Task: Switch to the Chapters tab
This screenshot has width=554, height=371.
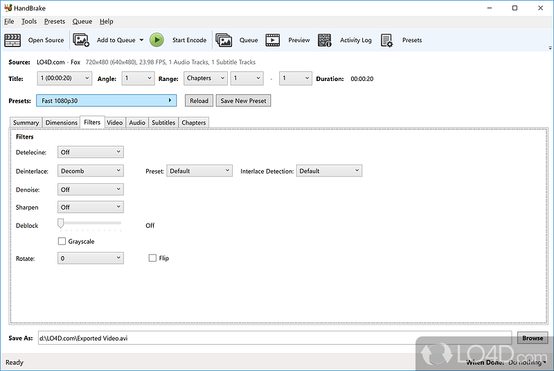Action: [194, 123]
